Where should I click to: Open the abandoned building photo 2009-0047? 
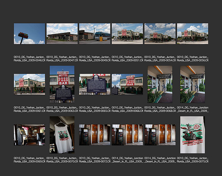62,34
